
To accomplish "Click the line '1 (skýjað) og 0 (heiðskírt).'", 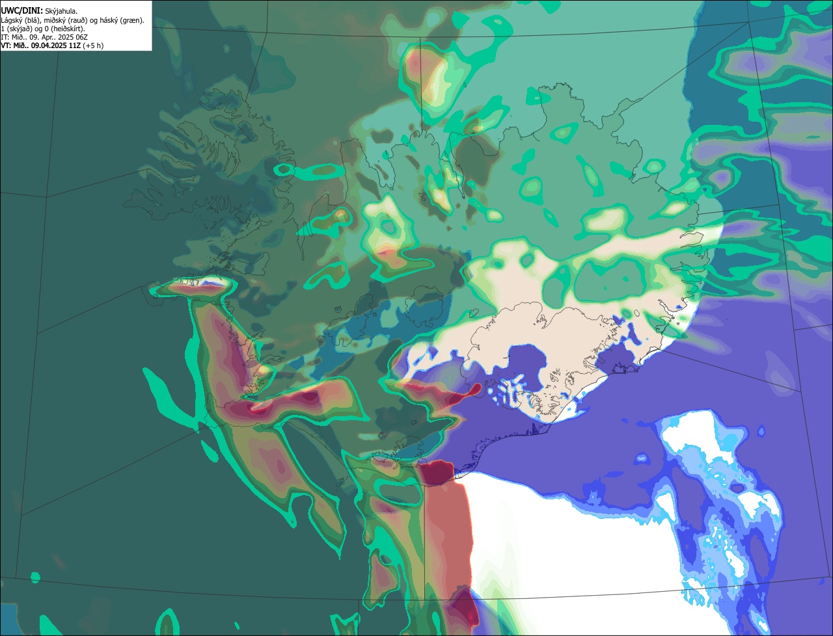I will (x=43, y=29).
